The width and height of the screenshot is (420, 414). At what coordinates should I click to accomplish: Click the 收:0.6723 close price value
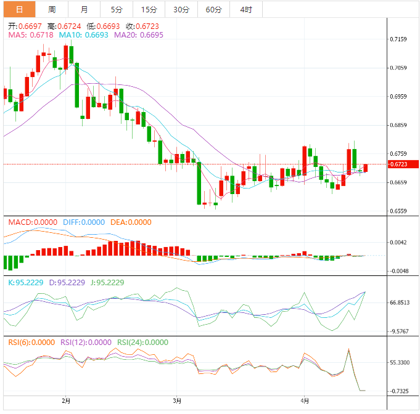(x=142, y=26)
